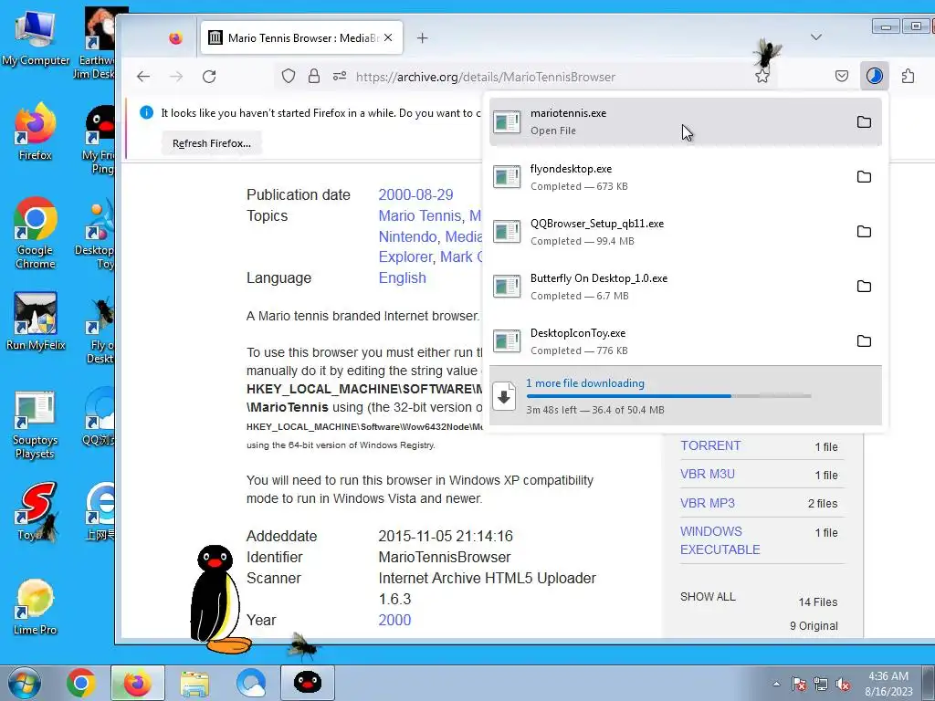Follow the 2000-08-29 publication date link
Viewport: 935px width, 701px height.
click(x=415, y=195)
